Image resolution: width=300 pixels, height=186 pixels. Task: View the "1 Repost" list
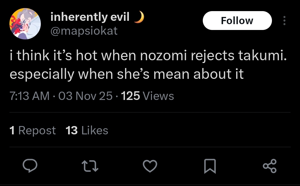pos(32,130)
